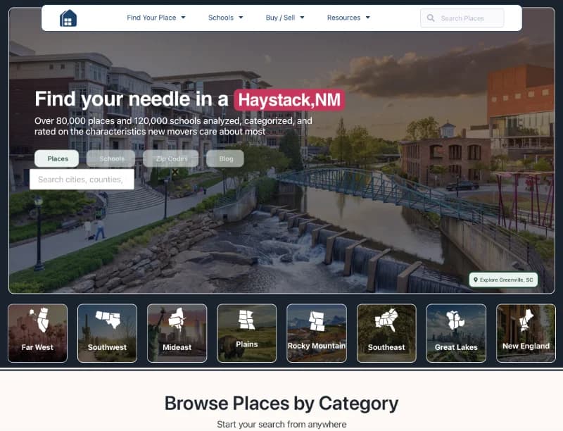Switch to the Schools search tab
Screen dimensions: 563x431
pos(111,158)
